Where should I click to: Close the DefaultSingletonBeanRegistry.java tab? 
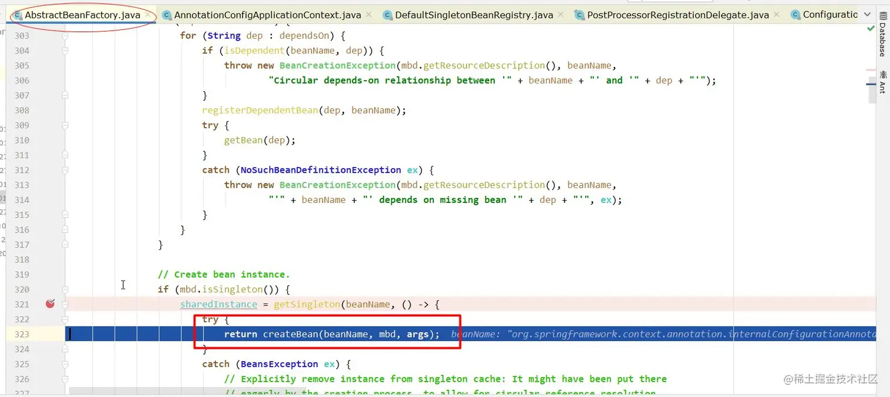pos(560,15)
